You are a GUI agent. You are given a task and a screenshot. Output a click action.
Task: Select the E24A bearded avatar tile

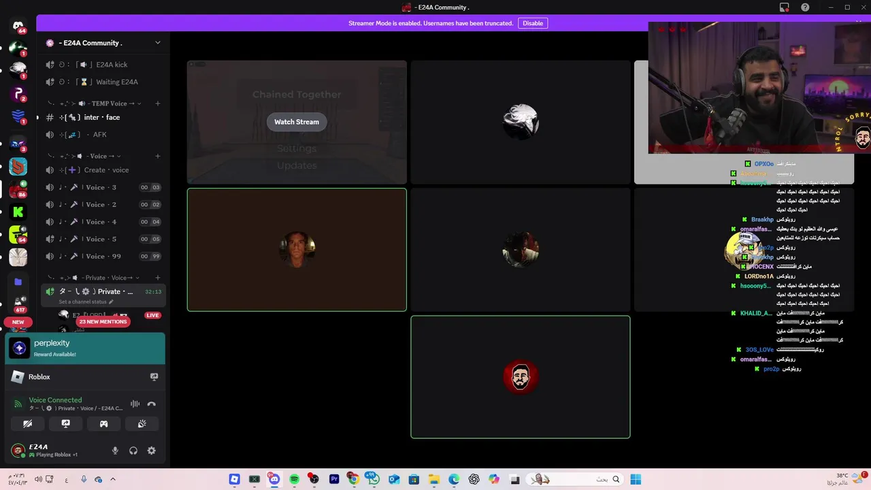coord(521,377)
